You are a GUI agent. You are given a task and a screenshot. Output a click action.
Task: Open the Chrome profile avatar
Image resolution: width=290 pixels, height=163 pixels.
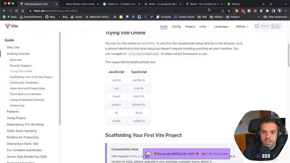pos(280,11)
